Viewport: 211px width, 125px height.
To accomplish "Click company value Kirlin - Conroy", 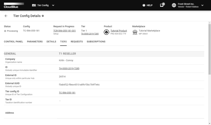I will pos(66,60).
